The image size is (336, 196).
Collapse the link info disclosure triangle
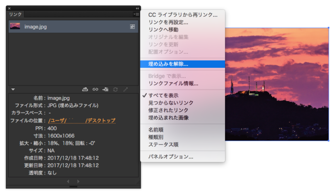tap(13, 89)
